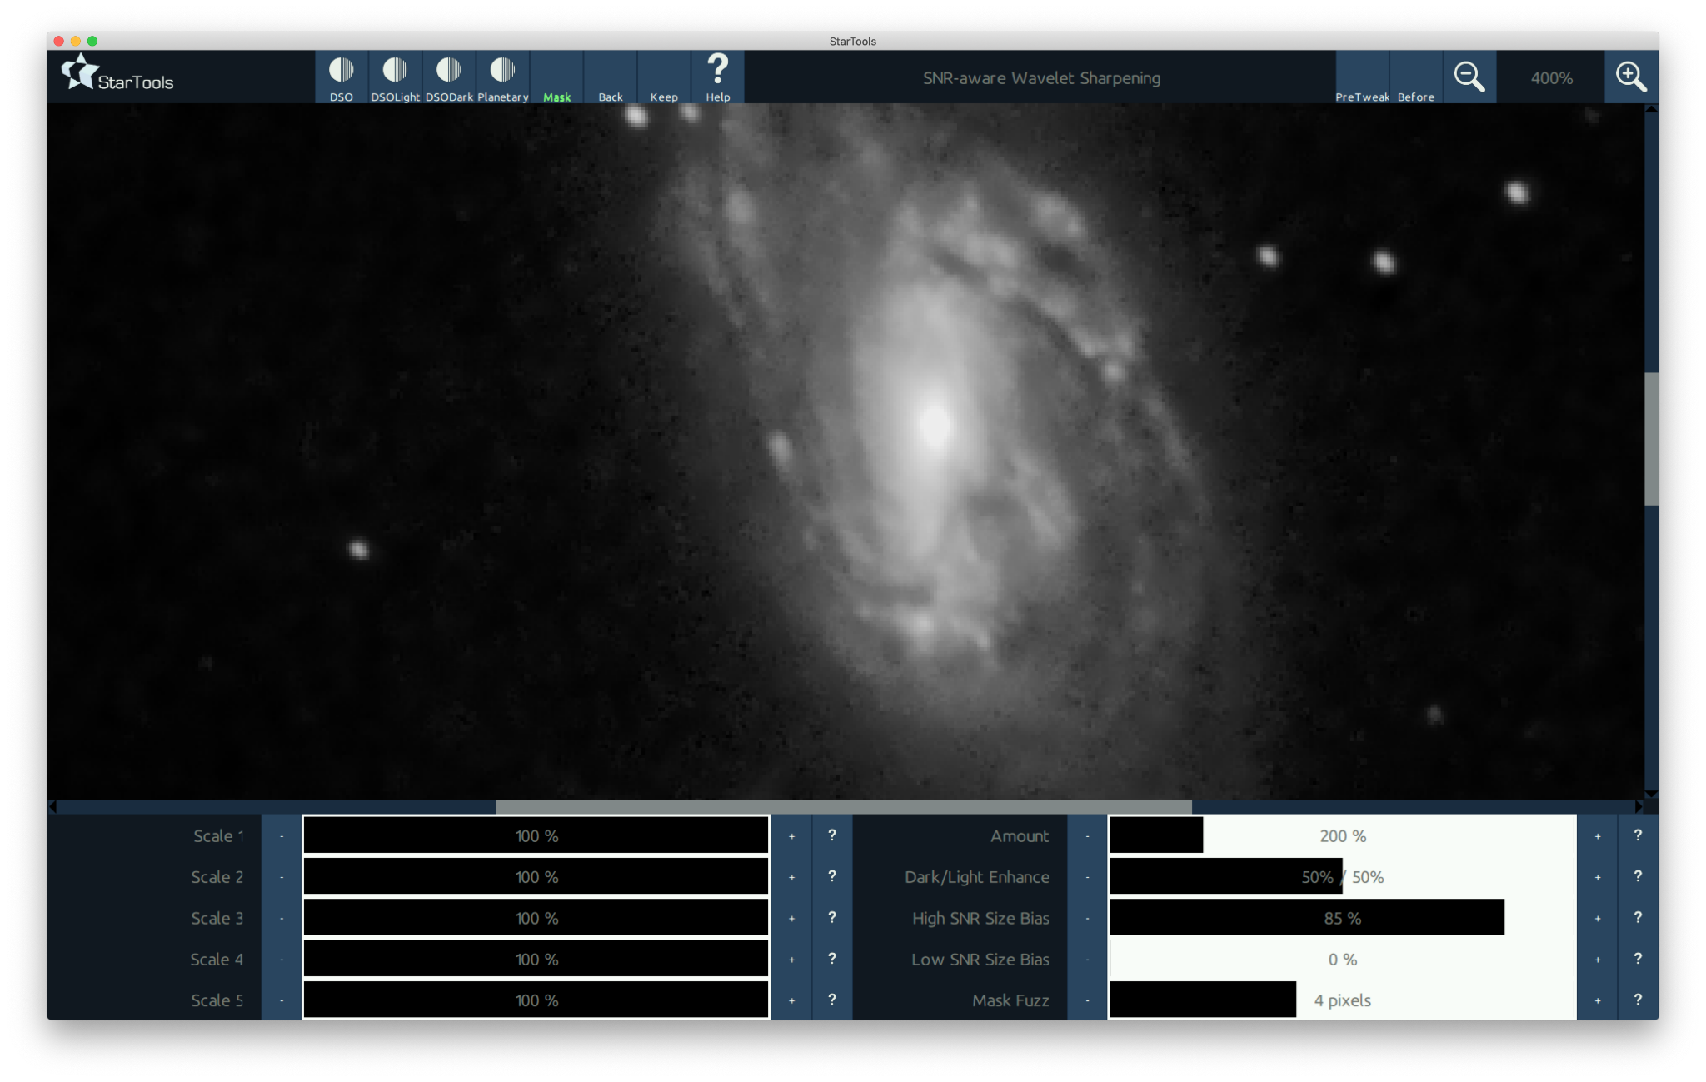Image resolution: width=1706 pixels, height=1082 pixels.
Task: Click the StarTools logo
Action: coord(117,75)
